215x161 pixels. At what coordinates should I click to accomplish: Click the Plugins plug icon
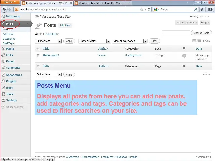[x=3, y=81]
